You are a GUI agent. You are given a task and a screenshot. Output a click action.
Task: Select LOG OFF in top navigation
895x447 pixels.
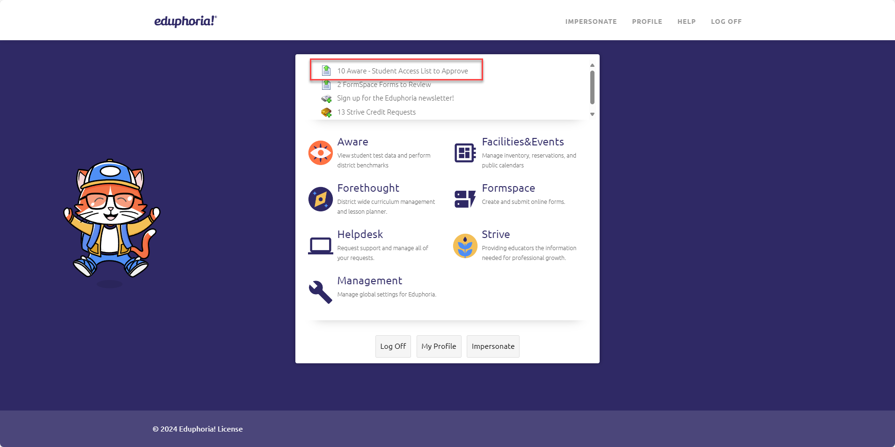coord(726,22)
